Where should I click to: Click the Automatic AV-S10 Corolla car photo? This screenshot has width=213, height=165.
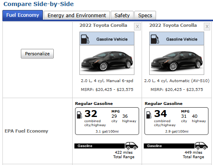176,60
